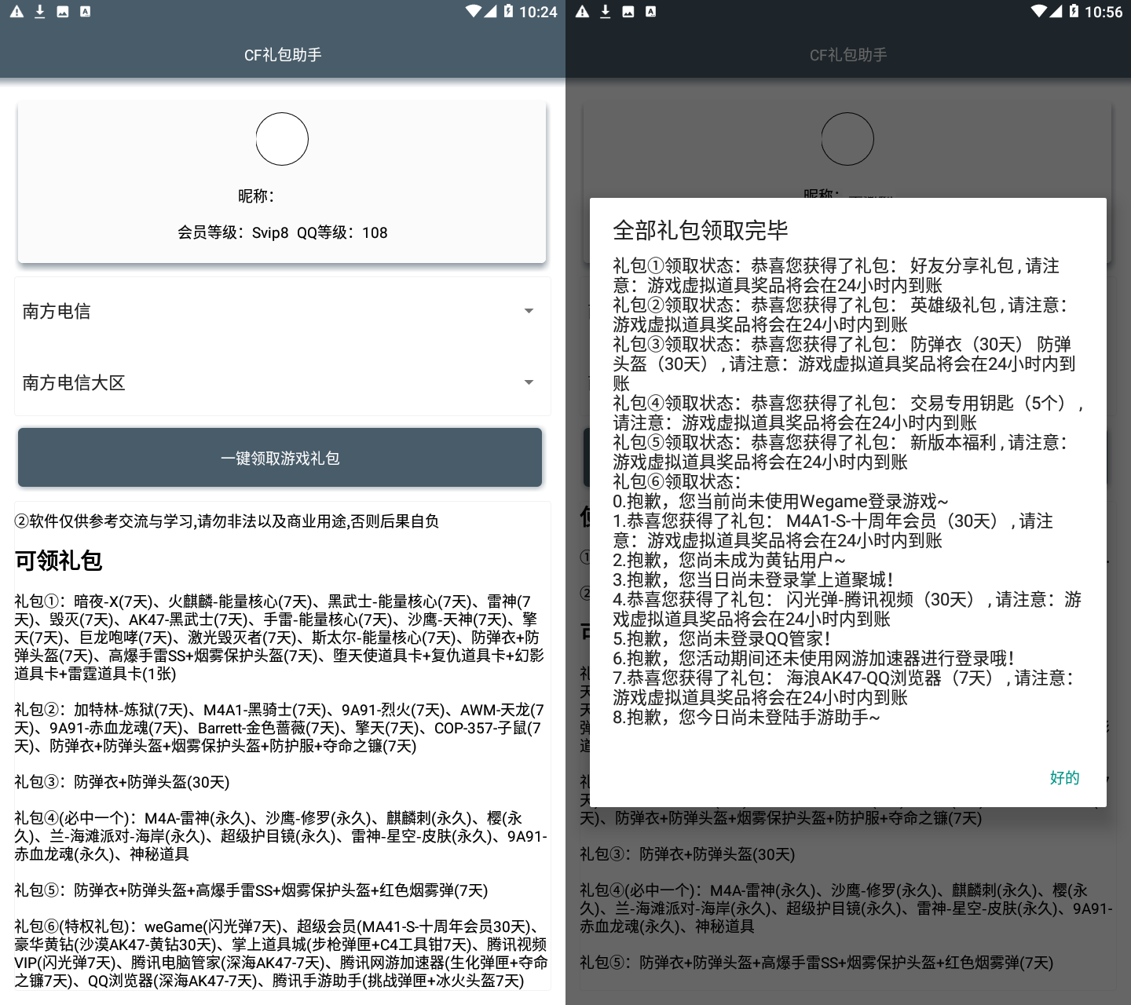Select the 礼包⑥ 特权礼包 weGame description

pyautogui.click(x=280, y=953)
